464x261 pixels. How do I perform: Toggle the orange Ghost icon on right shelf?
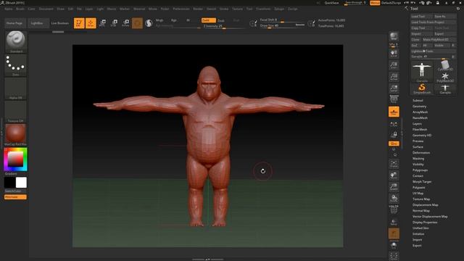pyautogui.click(x=394, y=233)
